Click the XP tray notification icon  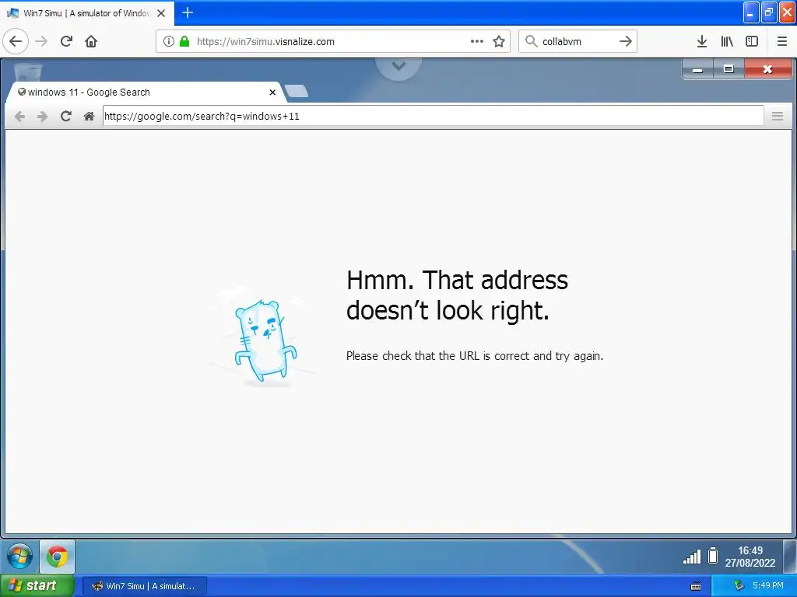739,585
